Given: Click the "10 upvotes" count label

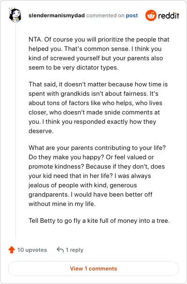Looking at the screenshot, I should tap(32, 250).
